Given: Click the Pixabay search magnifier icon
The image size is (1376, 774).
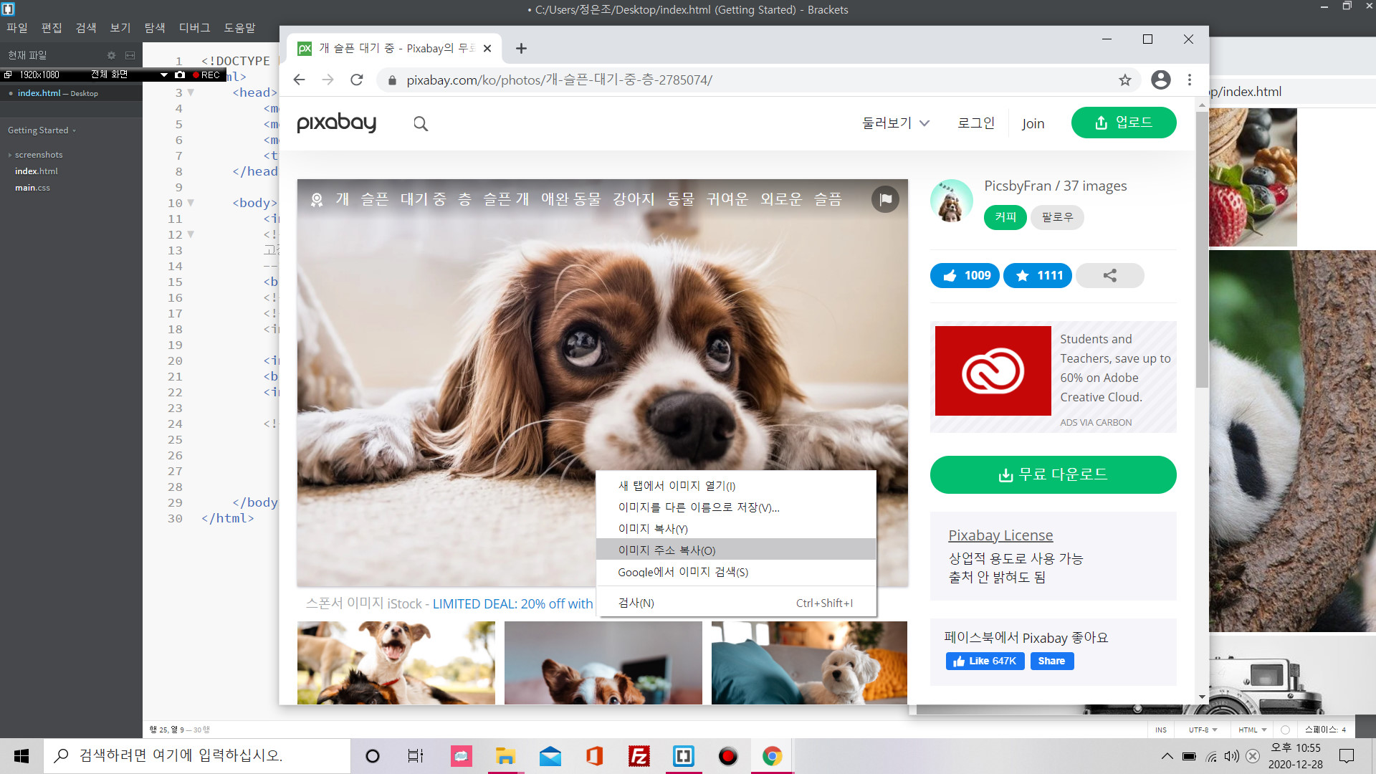Looking at the screenshot, I should click(421, 123).
